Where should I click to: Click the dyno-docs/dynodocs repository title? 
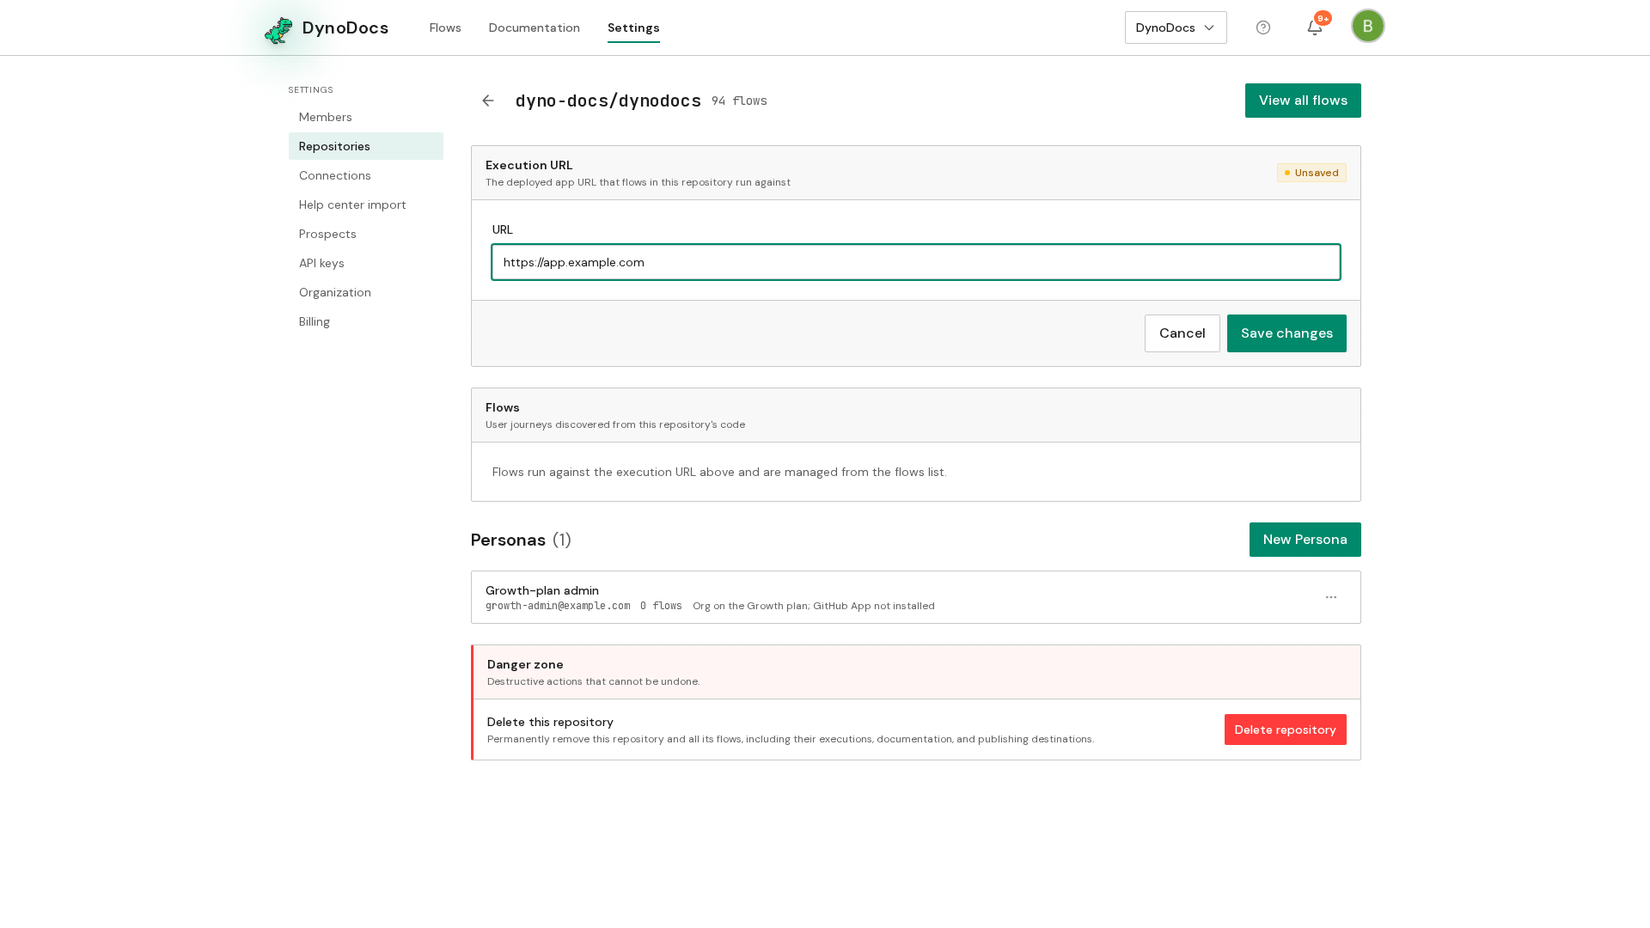[608, 101]
